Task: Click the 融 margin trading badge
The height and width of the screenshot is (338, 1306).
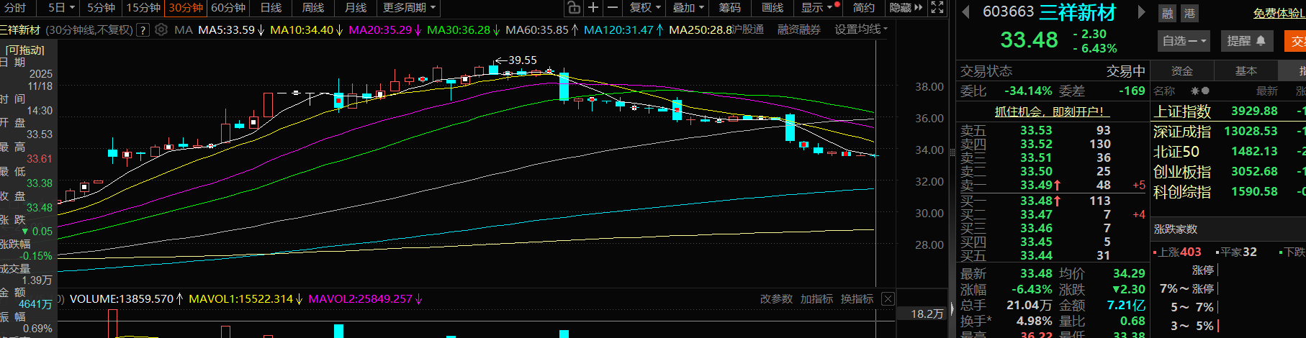Action: point(1168,13)
